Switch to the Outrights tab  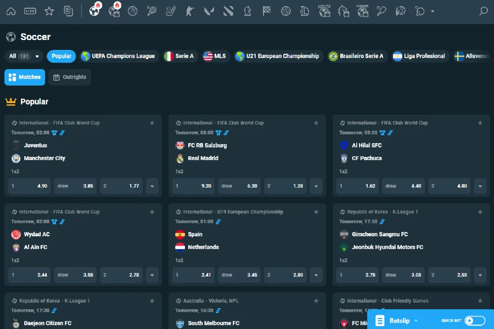[69, 77]
